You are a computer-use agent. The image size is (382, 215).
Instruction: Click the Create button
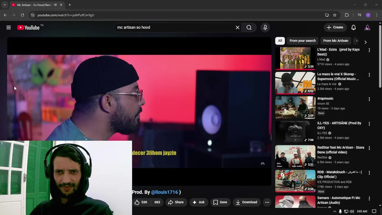point(335,27)
